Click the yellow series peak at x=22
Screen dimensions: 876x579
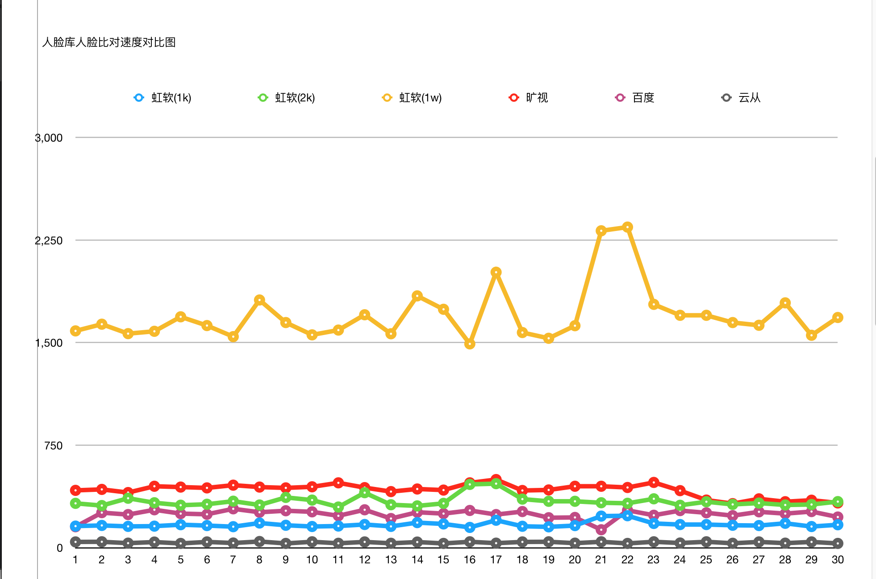tap(627, 227)
